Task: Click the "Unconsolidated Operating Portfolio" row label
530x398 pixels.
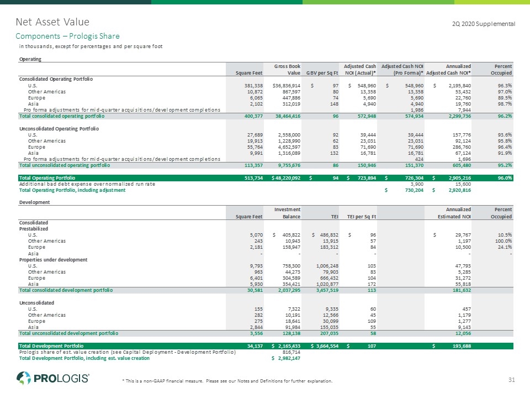Action: [x=59, y=129]
